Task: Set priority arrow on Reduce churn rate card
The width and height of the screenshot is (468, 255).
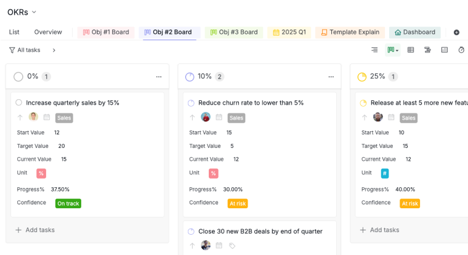Action: pos(192,118)
